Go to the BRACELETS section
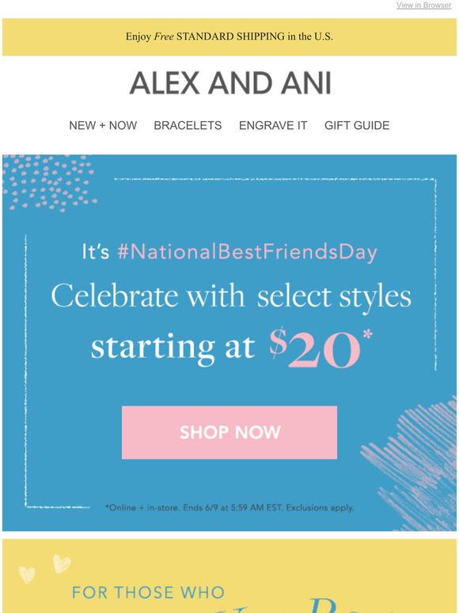This screenshot has height=613, width=459. click(188, 125)
